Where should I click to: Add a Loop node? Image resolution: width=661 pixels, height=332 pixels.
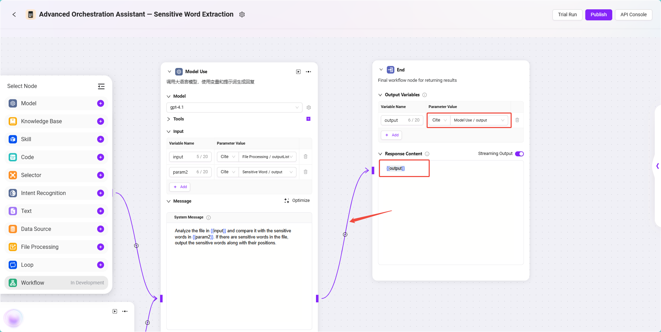tap(101, 265)
